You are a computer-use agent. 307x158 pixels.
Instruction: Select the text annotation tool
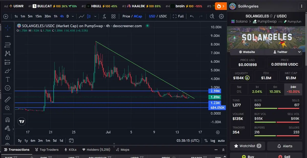(8, 79)
